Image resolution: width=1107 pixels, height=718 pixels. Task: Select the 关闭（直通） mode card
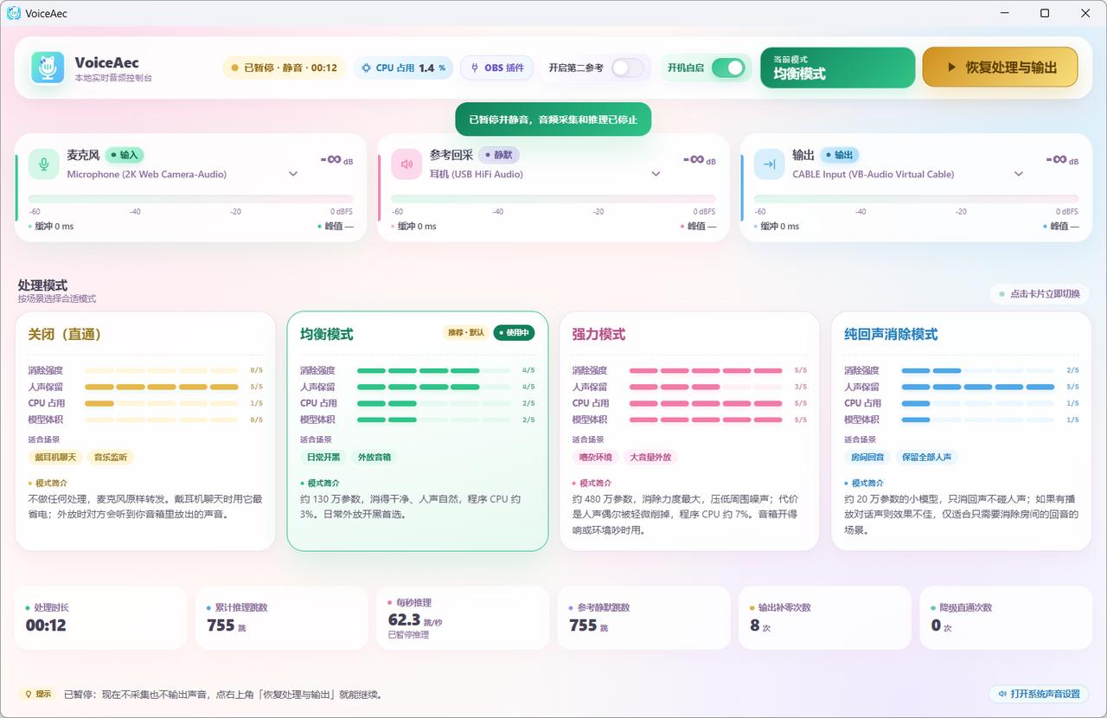pyautogui.click(x=145, y=431)
